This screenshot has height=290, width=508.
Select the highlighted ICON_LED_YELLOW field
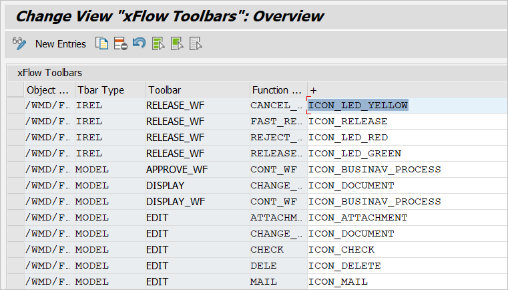coord(358,105)
